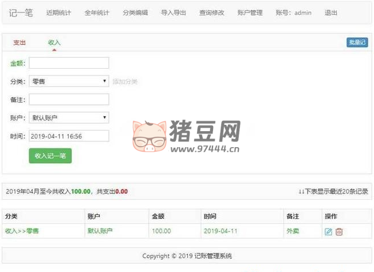Screen dimensions: 374x272
Task: Expand the 账户 dropdown showing 默认账户
Action: (69, 118)
